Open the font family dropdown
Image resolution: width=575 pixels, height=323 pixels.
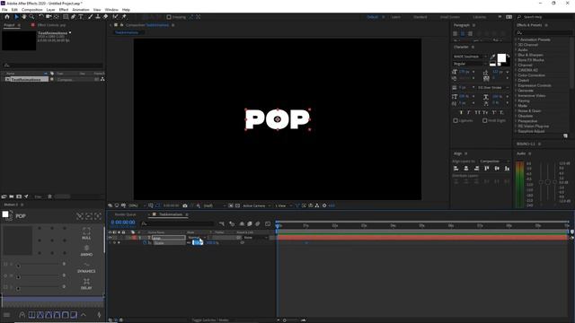click(470, 57)
